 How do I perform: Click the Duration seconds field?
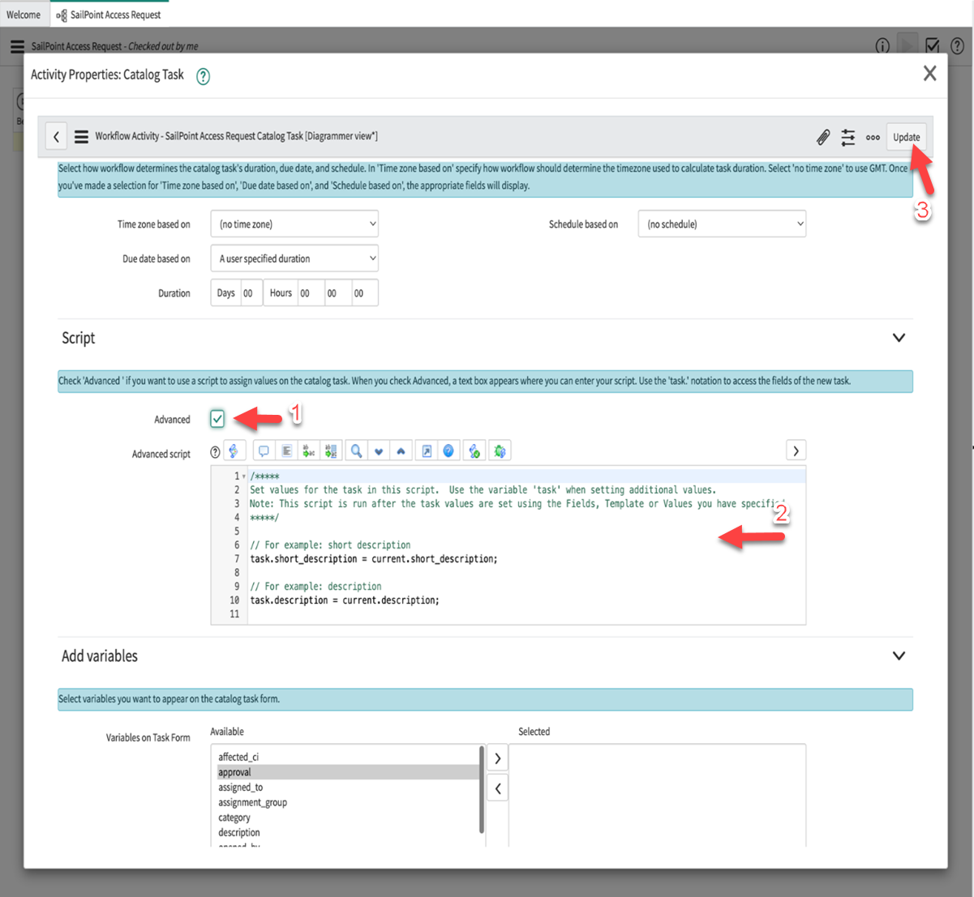coord(364,293)
